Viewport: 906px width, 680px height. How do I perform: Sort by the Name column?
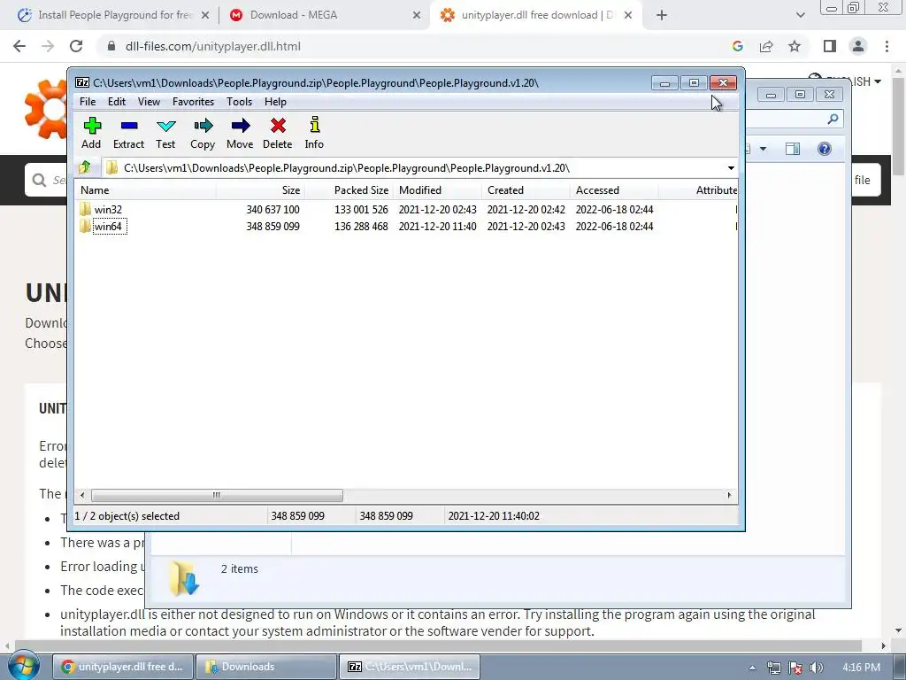click(146, 190)
